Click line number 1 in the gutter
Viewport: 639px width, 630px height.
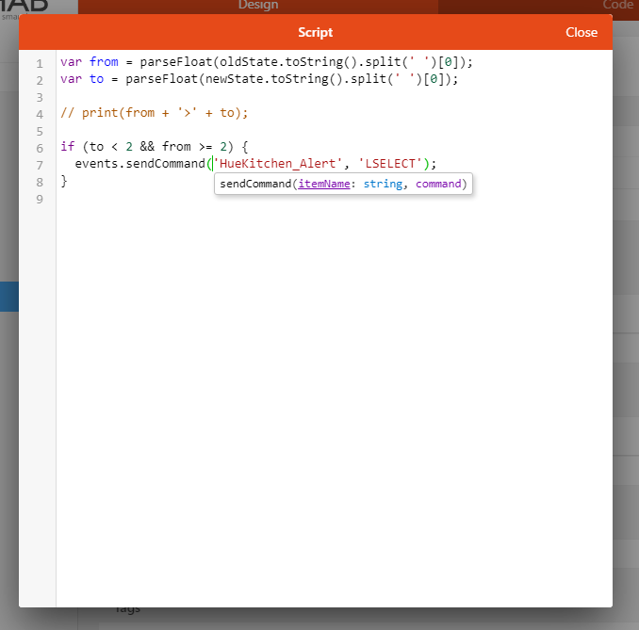[40, 63]
